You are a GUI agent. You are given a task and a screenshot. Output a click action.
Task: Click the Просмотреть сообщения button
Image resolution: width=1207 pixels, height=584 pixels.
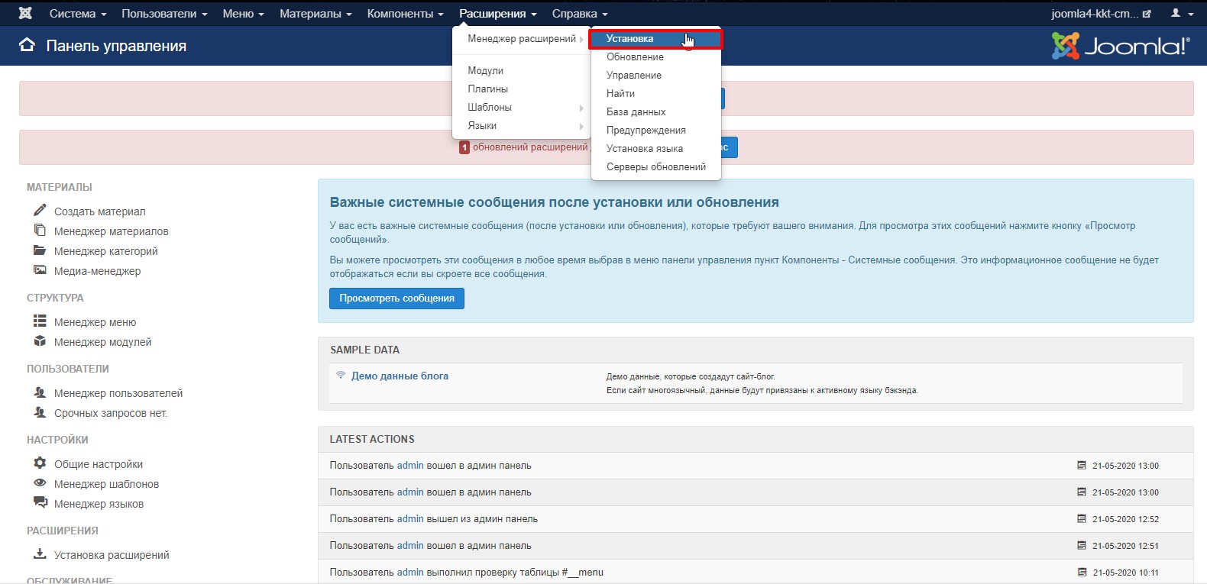pos(396,298)
